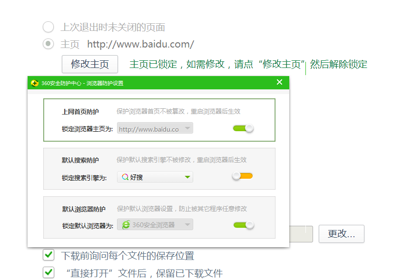Click the download path field beside 更改
This screenshot has width=412, height=279.
tap(301, 234)
